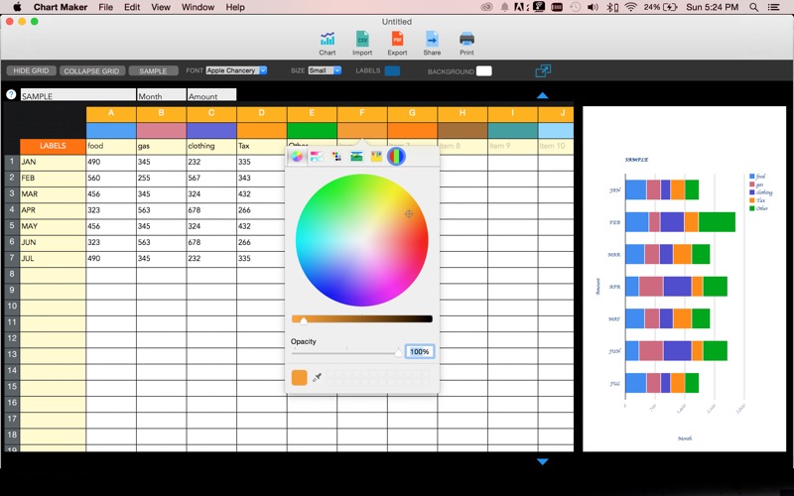Image resolution: width=794 pixels, height=496 pixels.
Task: Click cell with value 567
Action: pyautogui.click(x=211, y=179)
